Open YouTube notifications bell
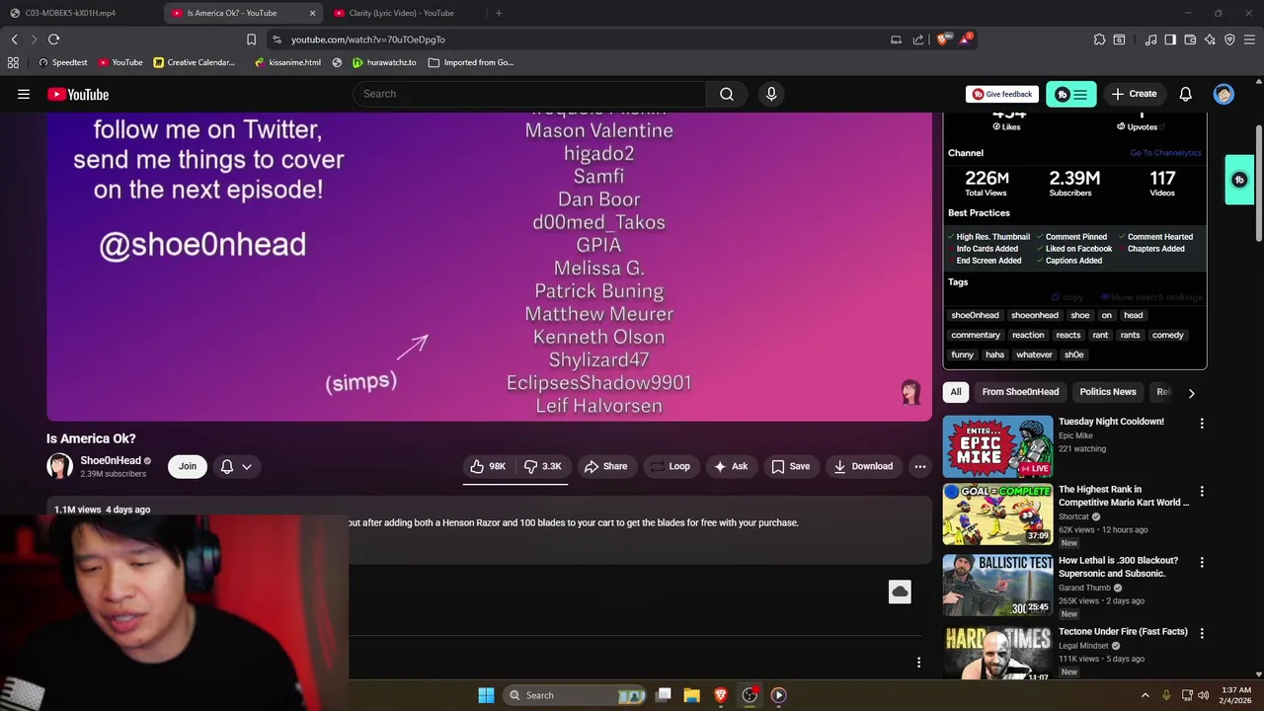The height and width of the screenshot is (711, 1264). [1185, 94]
